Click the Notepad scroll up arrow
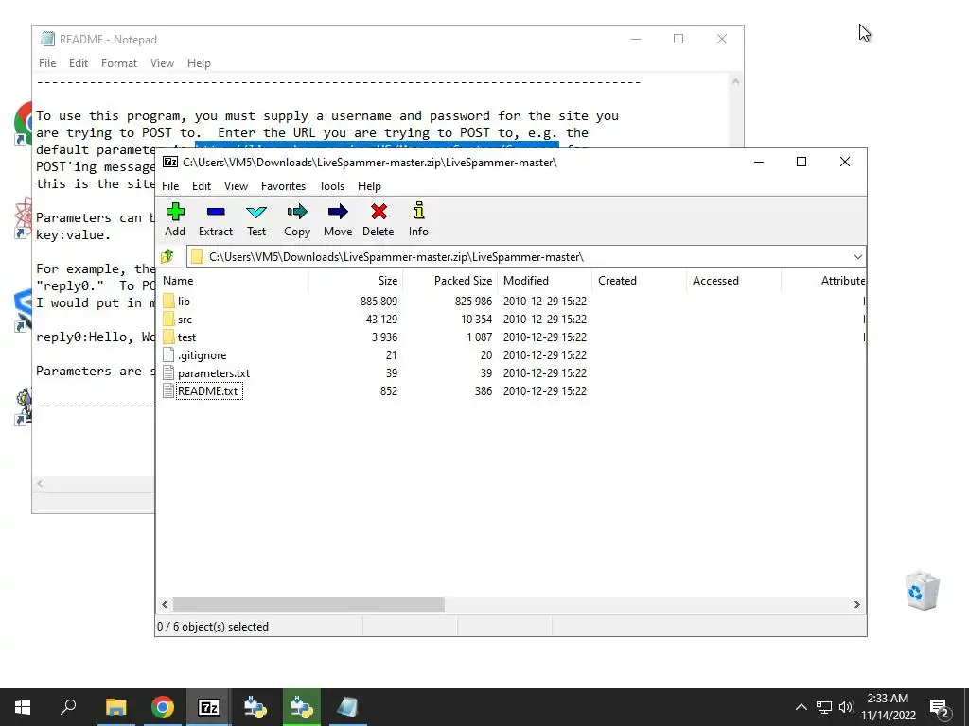This screenshot has height=726, width=969. 735,81
